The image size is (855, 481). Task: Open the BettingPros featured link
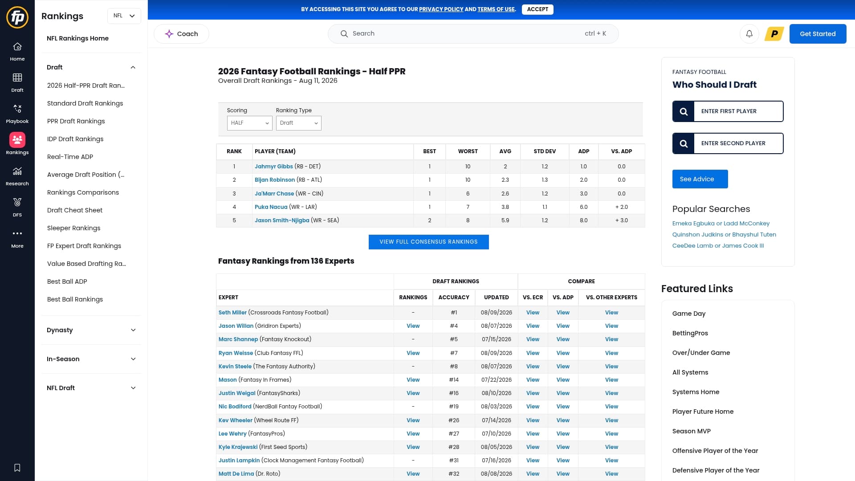pos(690,333)
